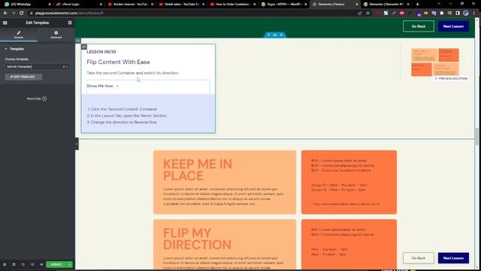Switch to the second Elementor browser tab

(386, 5)
